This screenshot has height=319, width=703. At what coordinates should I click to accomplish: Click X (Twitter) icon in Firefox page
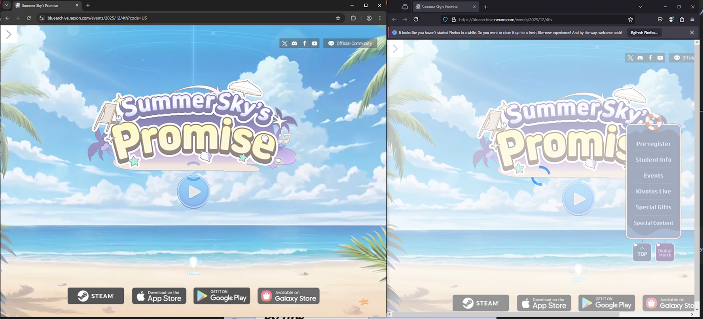pyautogui.click(x=630, y=58)
